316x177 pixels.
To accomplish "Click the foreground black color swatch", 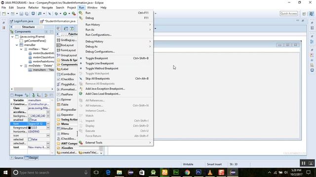I will point(30,128).
